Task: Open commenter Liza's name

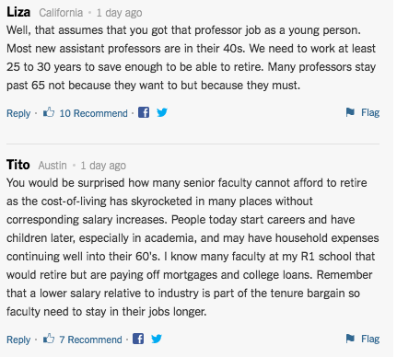Action: (x=18, y=12)
